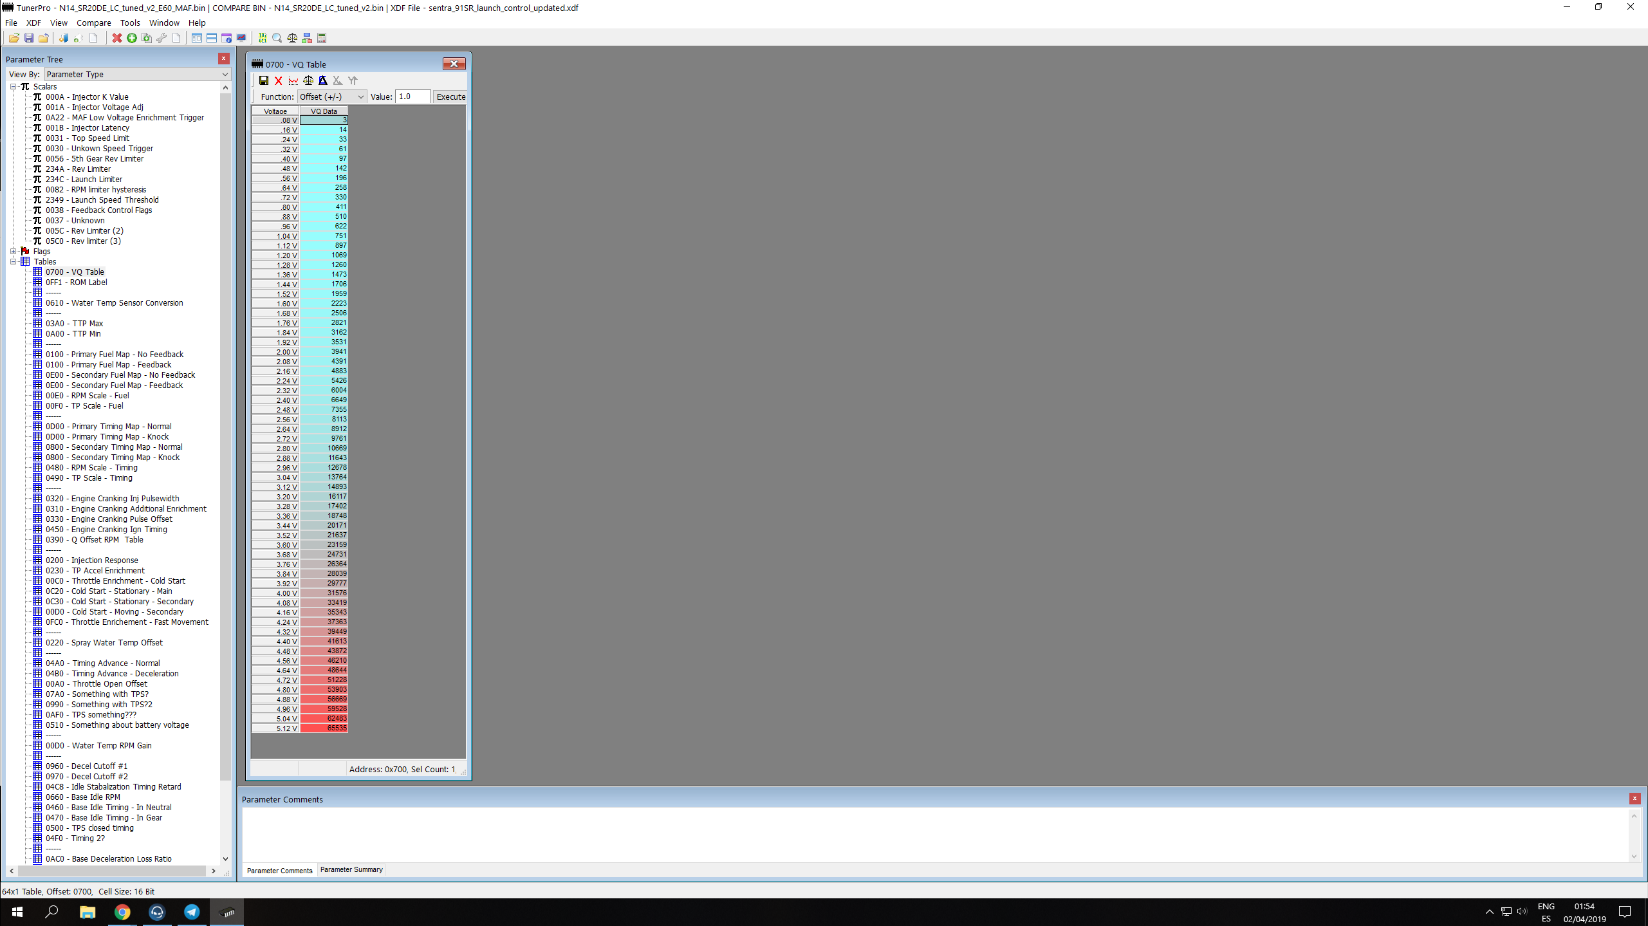
Task: Expand the Flags tree node
Action: click(13, 252)
